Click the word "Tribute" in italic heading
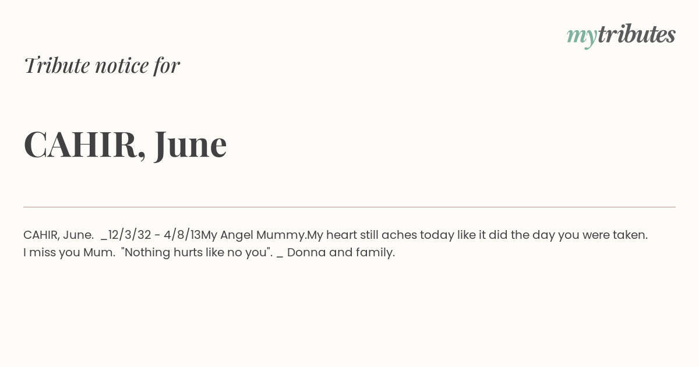 (57, 65)
